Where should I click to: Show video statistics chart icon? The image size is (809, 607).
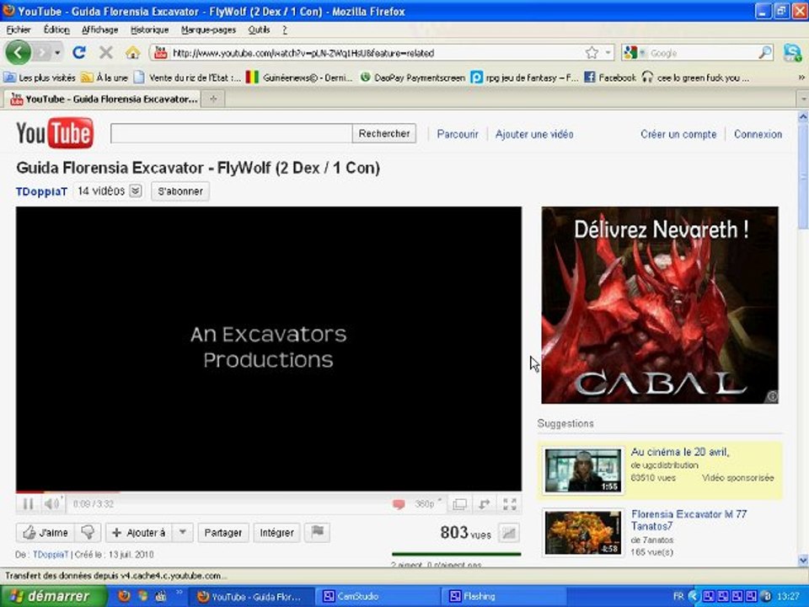coord(508,533)
